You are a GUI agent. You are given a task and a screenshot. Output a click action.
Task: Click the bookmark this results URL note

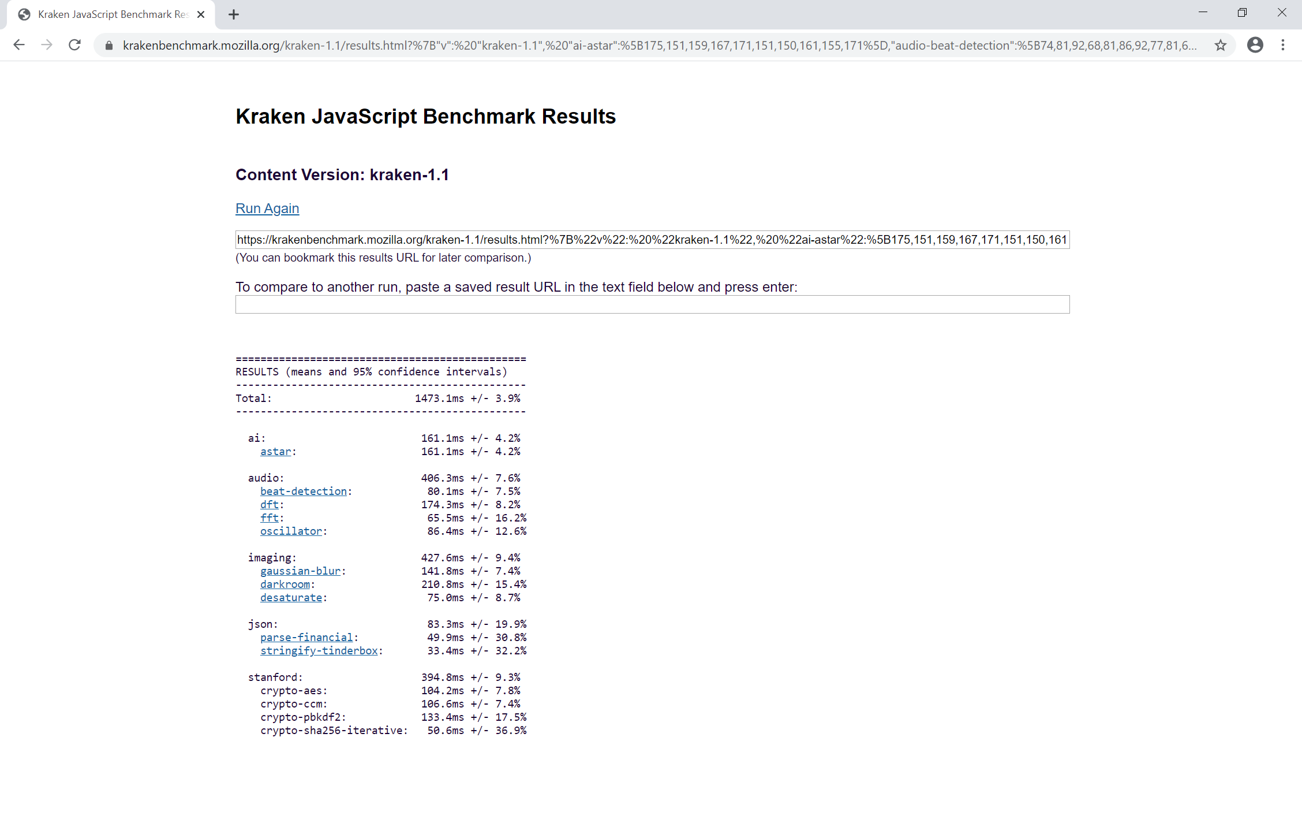(x=383, y=258)
